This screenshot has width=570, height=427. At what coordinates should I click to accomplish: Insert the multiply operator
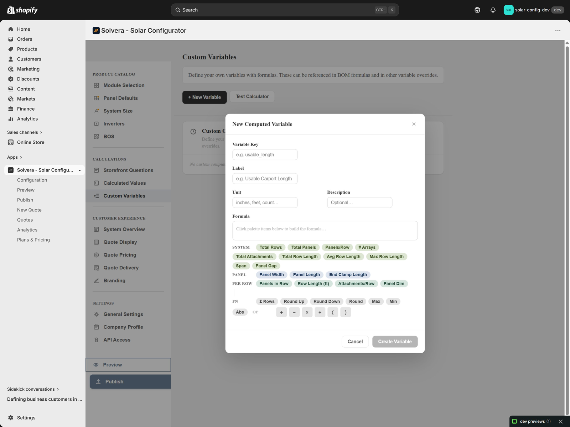pyautogui.click(x=307, y=312)
